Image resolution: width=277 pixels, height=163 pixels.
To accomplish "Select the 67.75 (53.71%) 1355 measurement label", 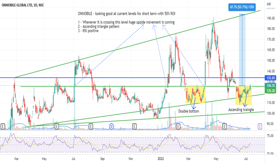I will click(x=242, y=7).
